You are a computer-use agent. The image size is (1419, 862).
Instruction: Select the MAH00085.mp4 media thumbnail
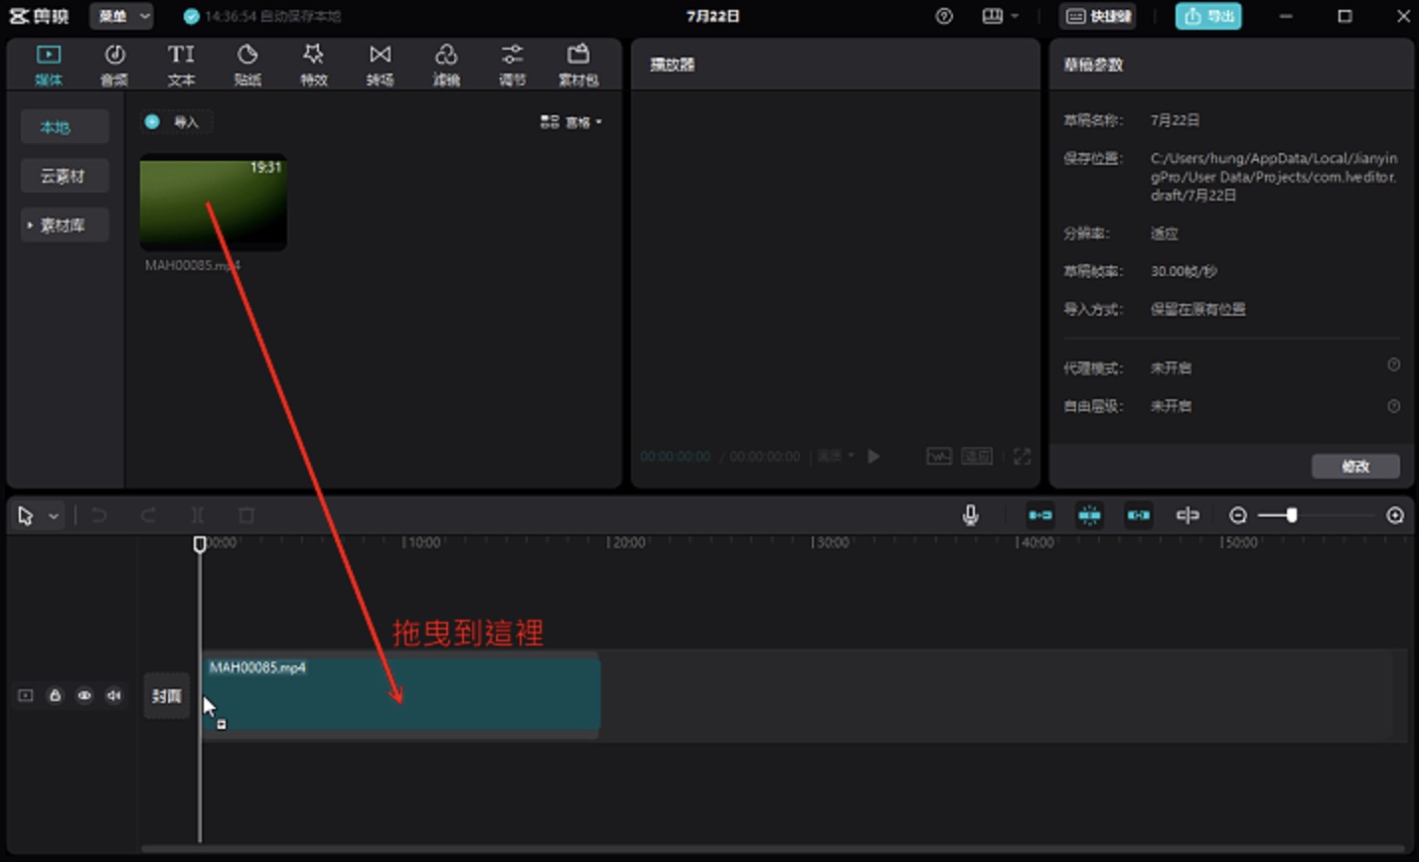(x=214, y=203)
